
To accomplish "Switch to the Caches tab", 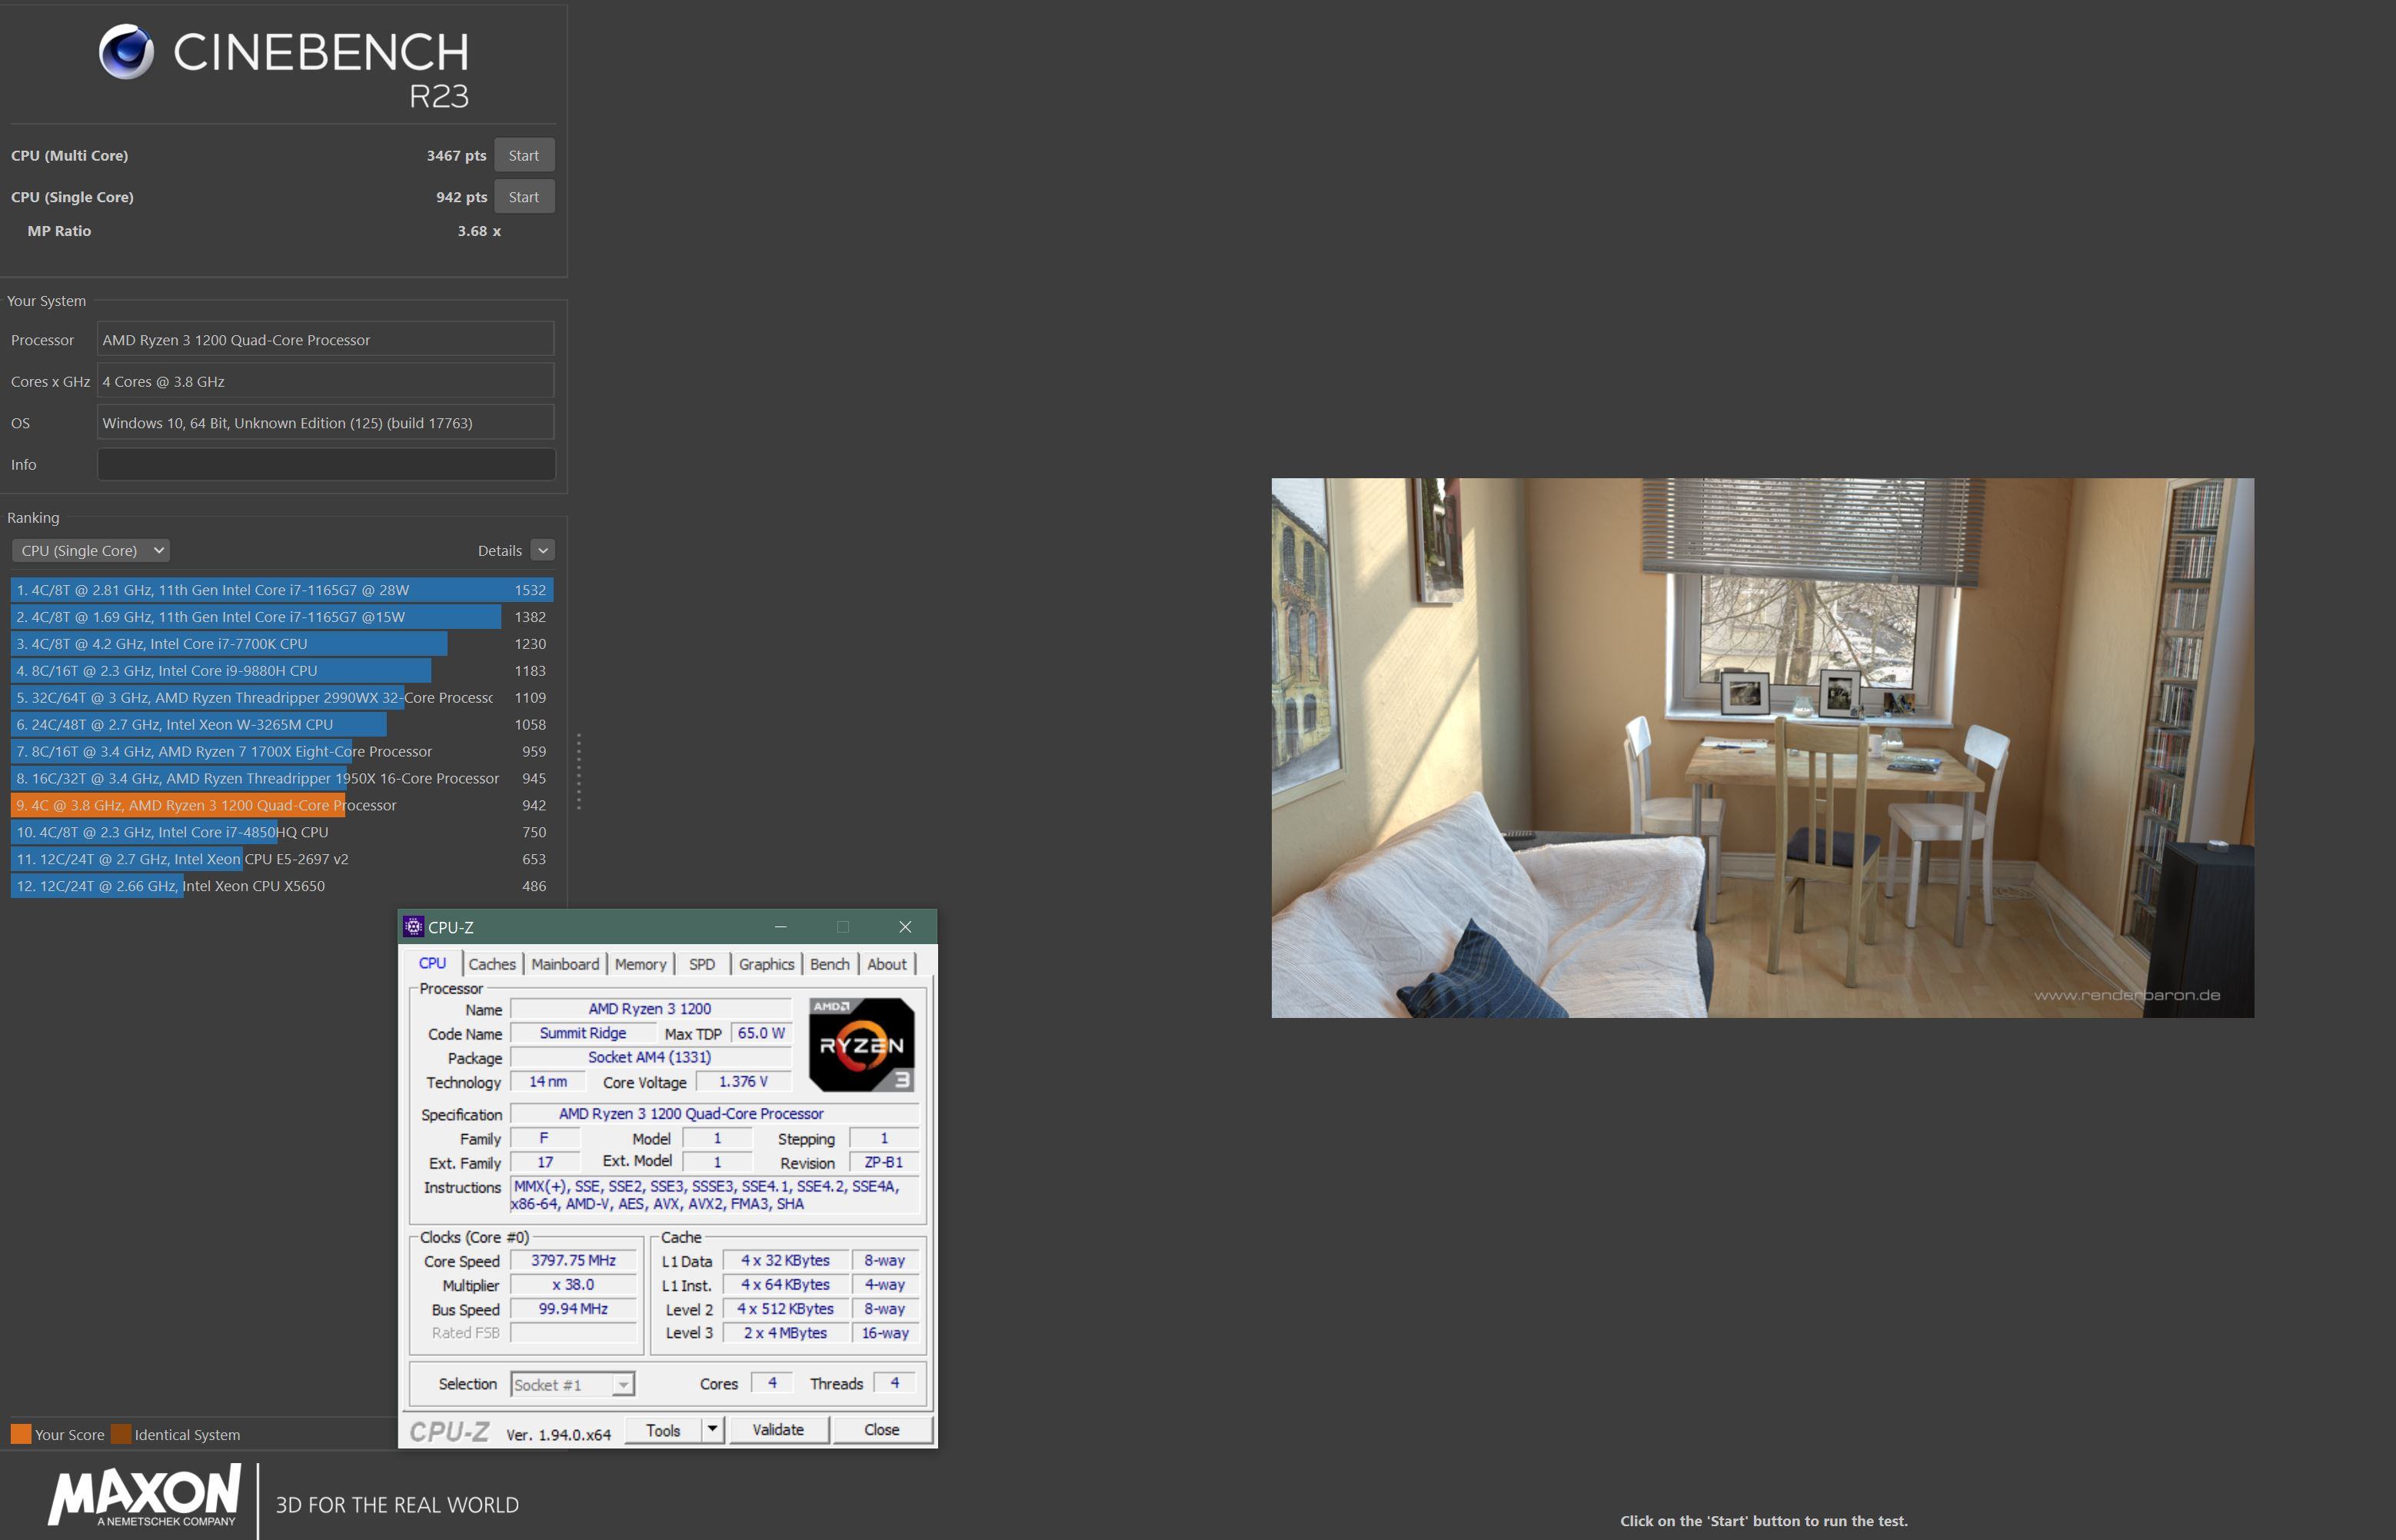I will click(492, 964).
